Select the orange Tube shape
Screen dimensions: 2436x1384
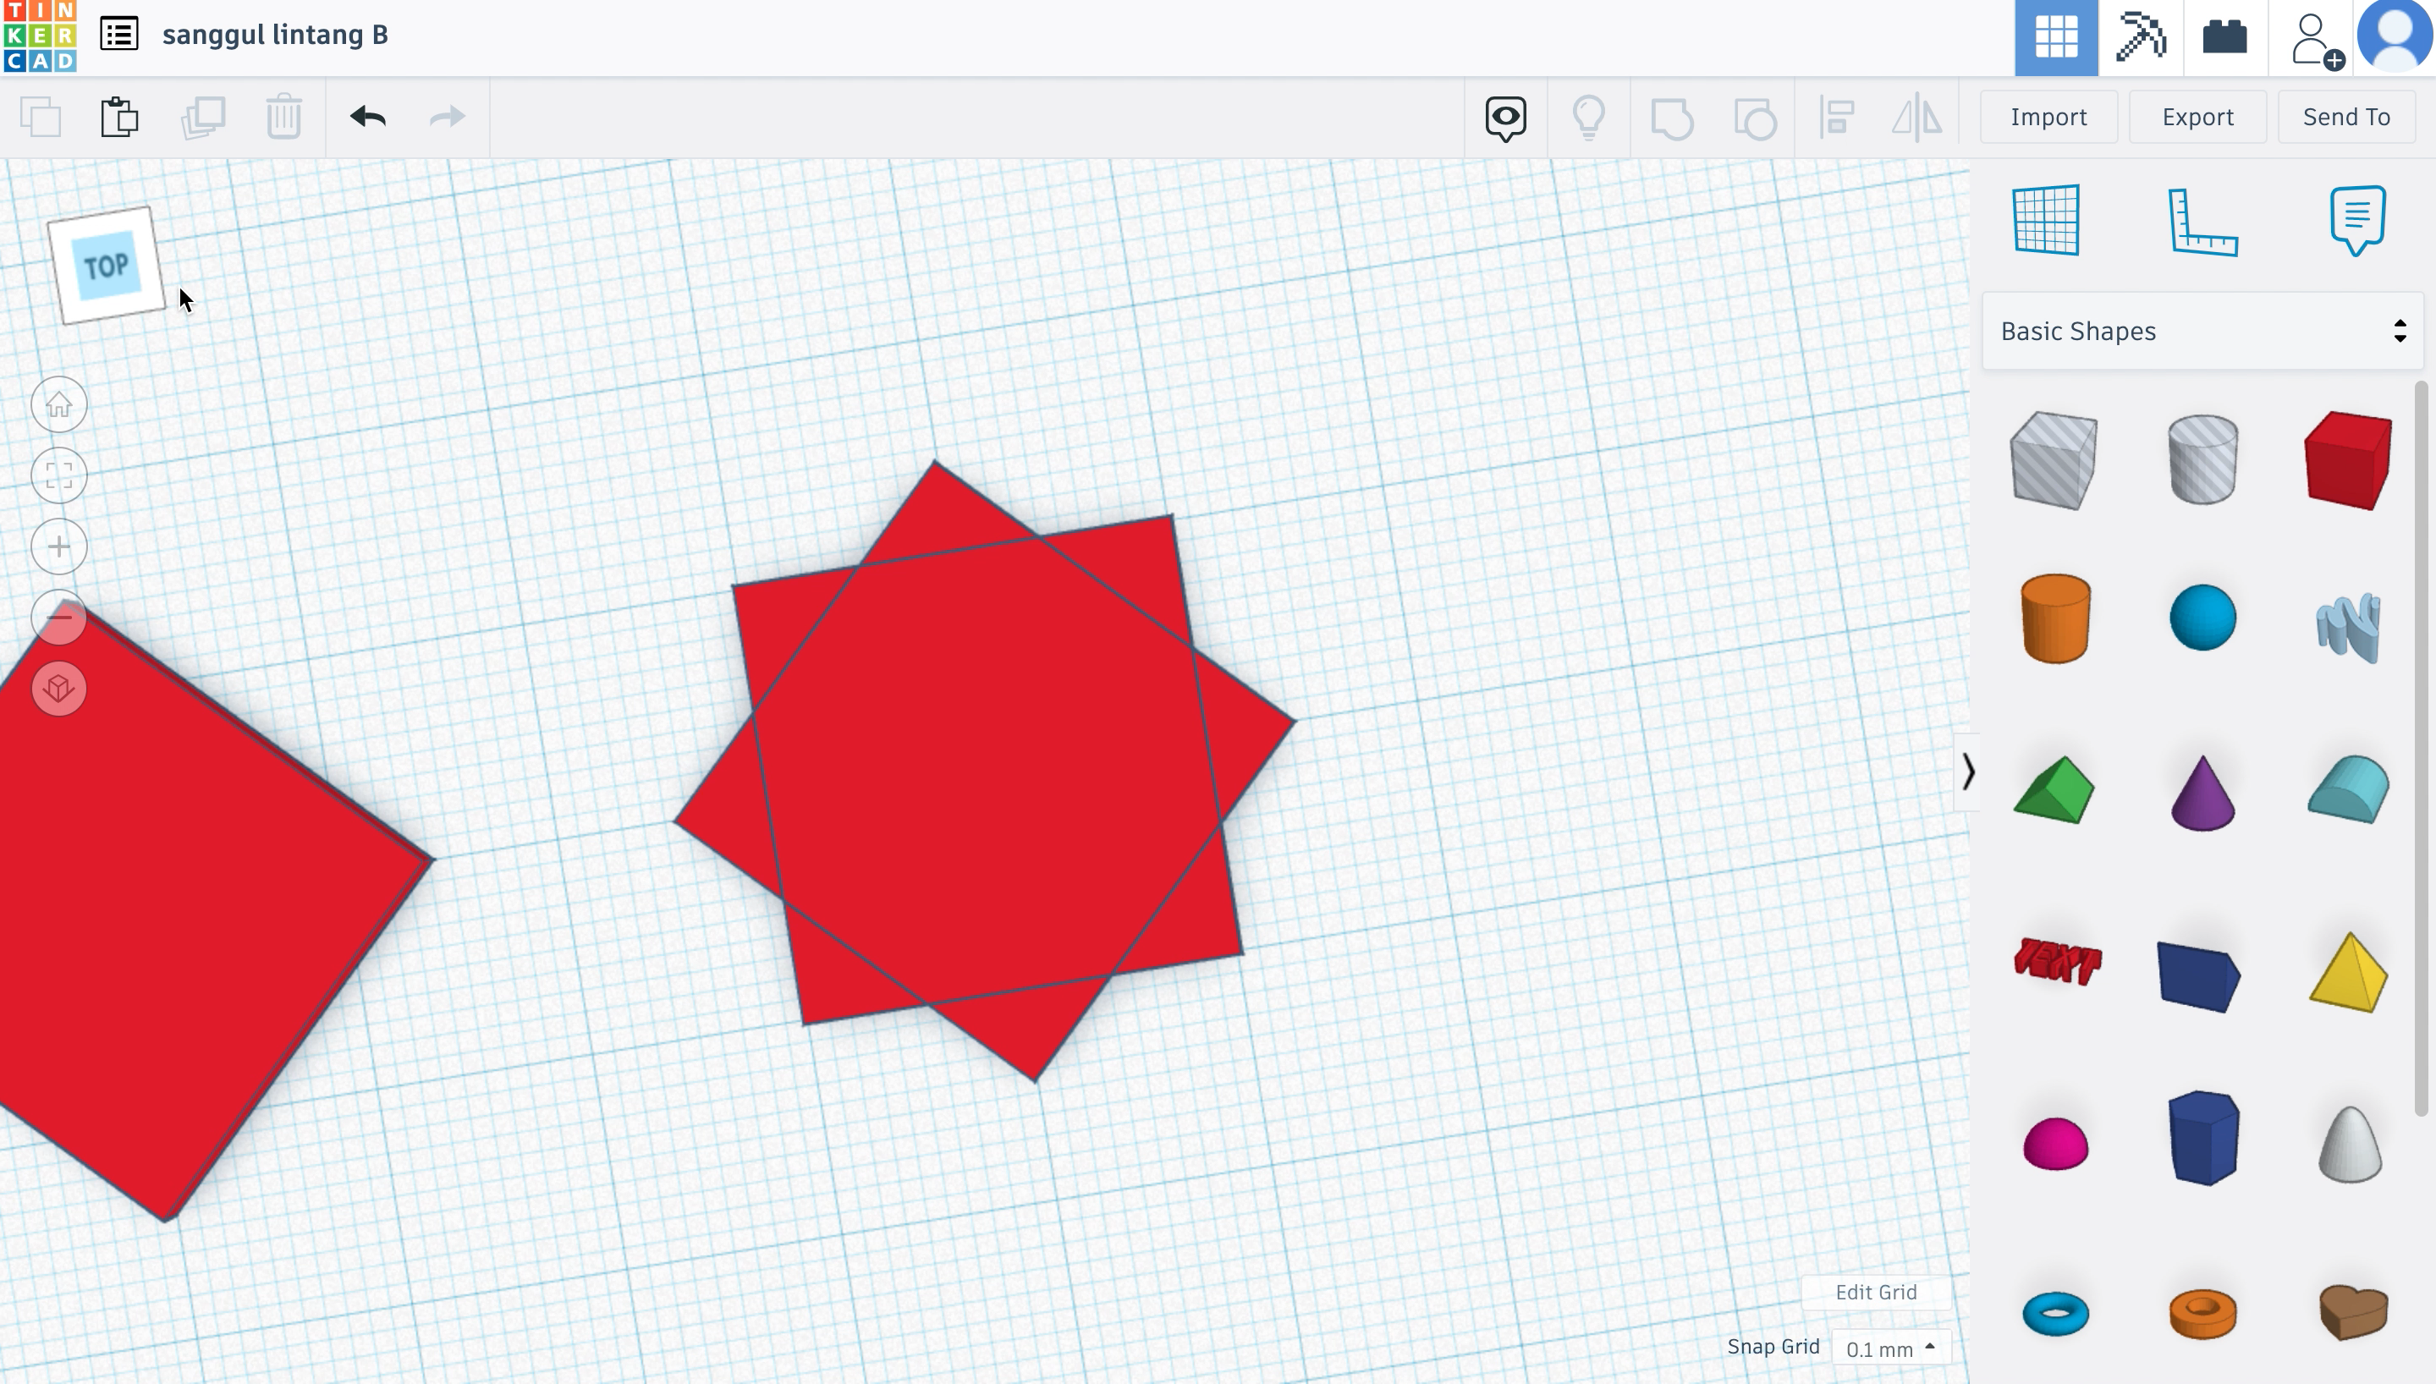[x=2202, y=1314]
